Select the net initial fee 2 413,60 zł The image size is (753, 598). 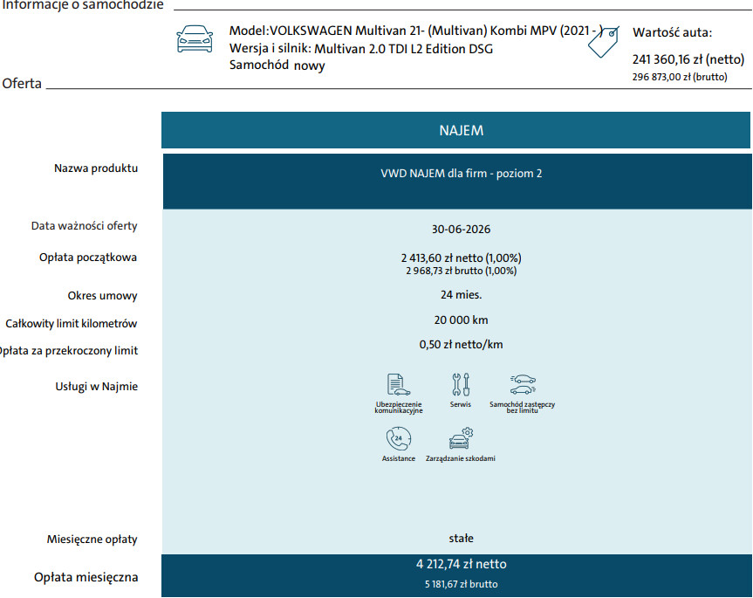[461, 258]
